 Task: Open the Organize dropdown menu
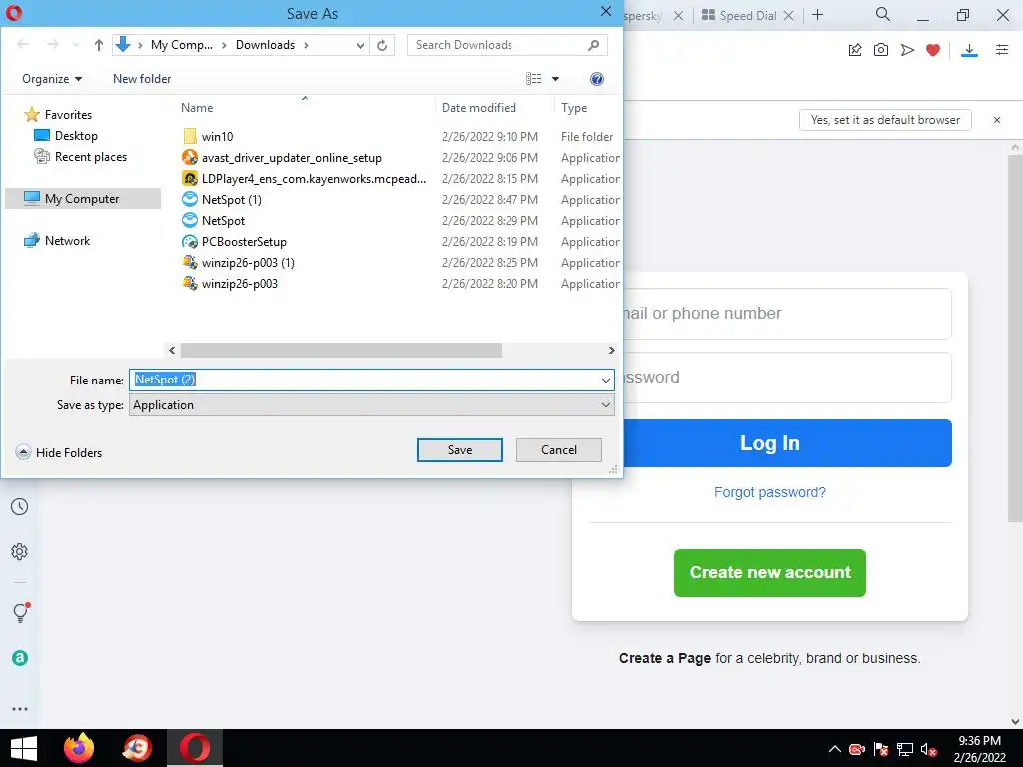[52, 79]
